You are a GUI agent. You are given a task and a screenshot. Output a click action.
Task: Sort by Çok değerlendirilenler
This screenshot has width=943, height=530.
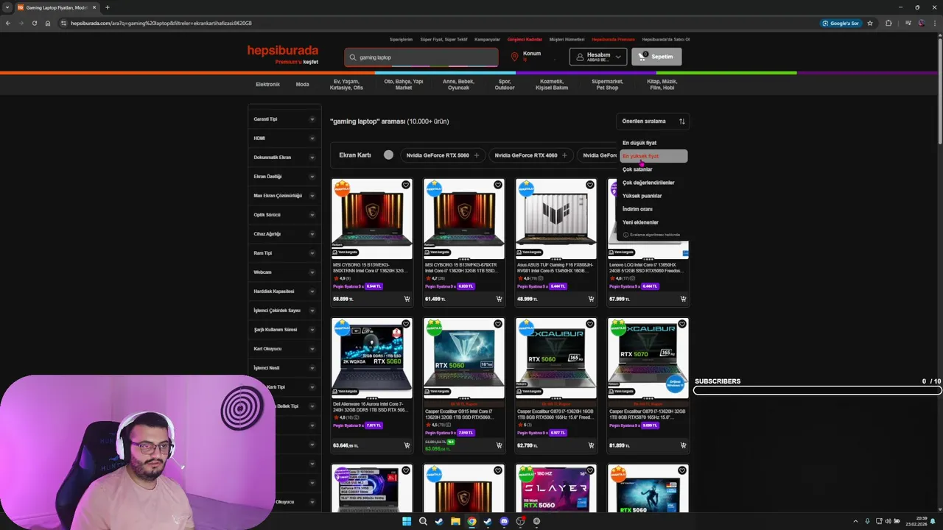point(648,183)
